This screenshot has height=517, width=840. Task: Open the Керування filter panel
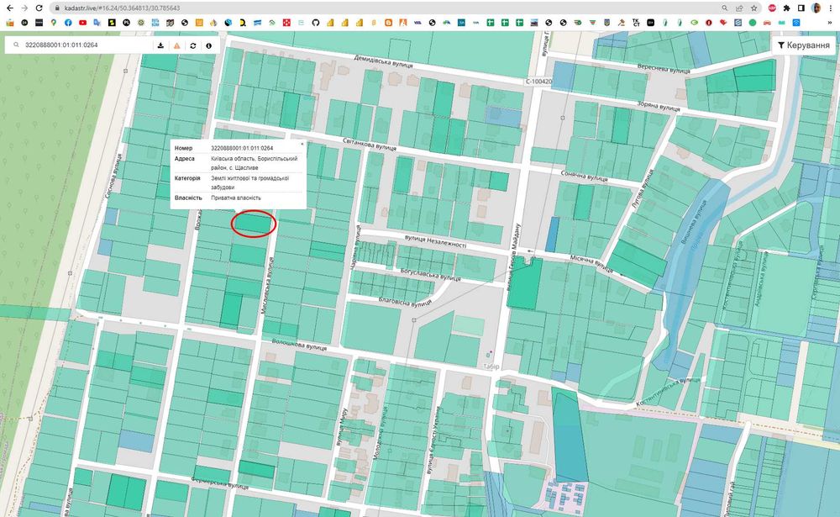[803, 45]
